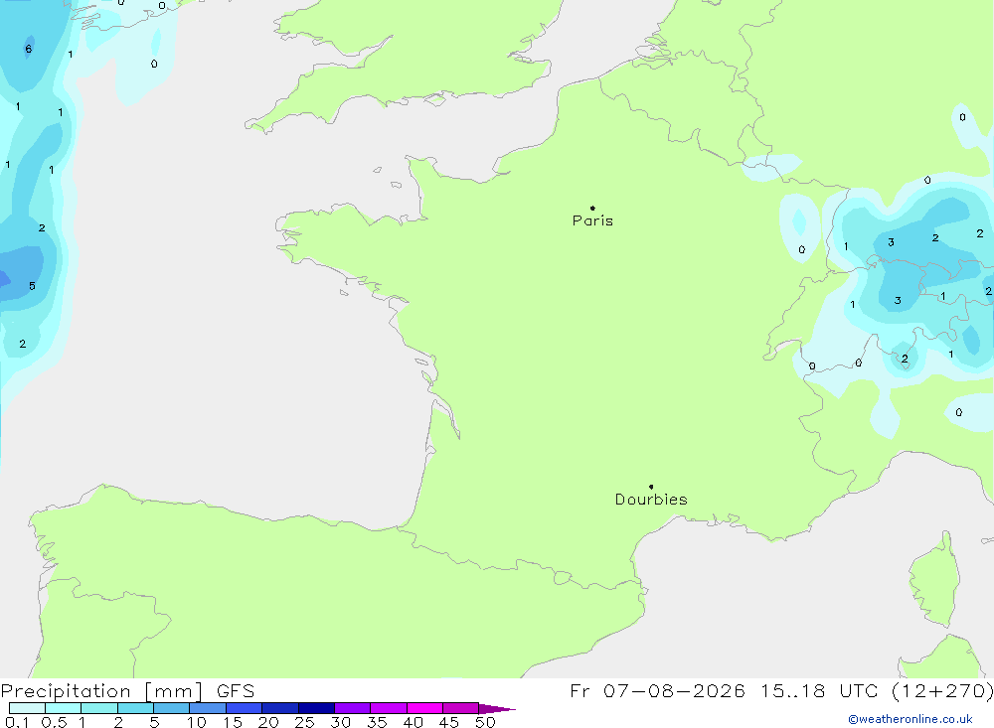Click the '6' precipitation value on map
994x728 pixels.
(x=28, y=49)
